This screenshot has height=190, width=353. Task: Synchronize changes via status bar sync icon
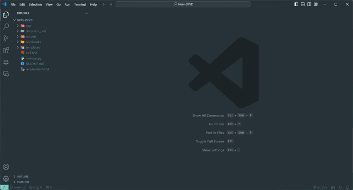coord(24,187)
